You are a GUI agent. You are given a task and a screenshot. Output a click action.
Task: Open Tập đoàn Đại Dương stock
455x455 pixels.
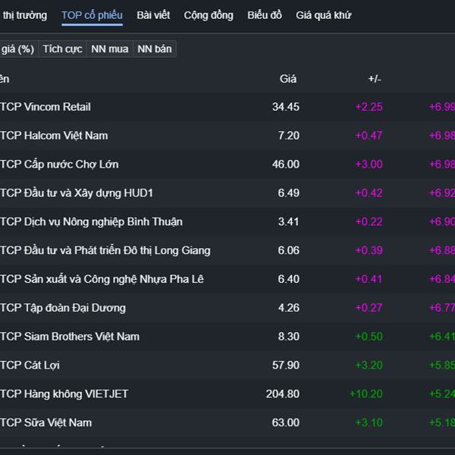pos(63,308)
